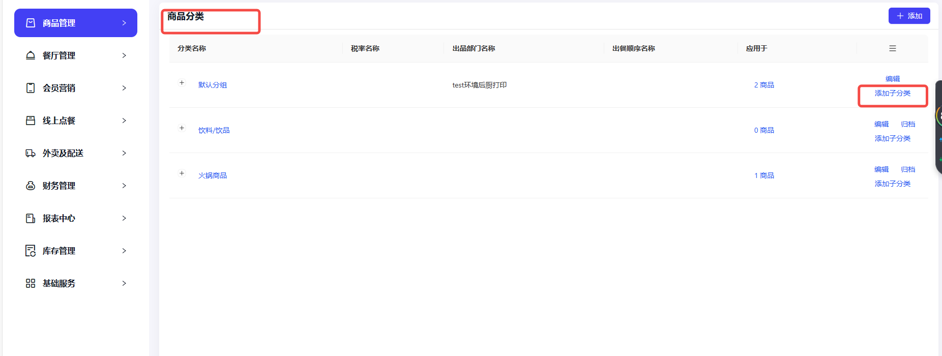The height and width of the screenshot is (356, 942).
Task: Open the 外卖及配送 sidebar menu
Action: [76, 153]
